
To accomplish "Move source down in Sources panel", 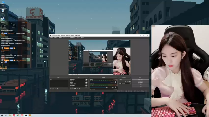I will click(80, 88).
